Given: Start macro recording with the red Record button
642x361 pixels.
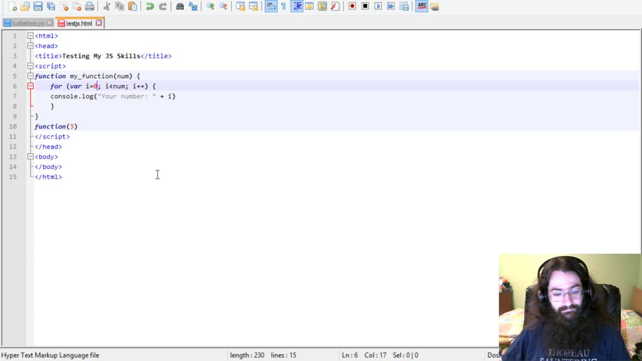Looking at the screenshot, I should tap(352, 7).
